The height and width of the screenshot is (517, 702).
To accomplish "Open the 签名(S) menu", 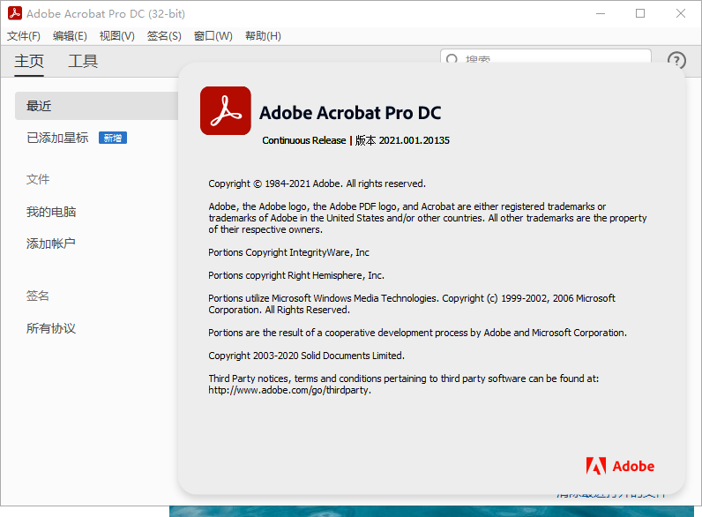I will pos(164,36).
